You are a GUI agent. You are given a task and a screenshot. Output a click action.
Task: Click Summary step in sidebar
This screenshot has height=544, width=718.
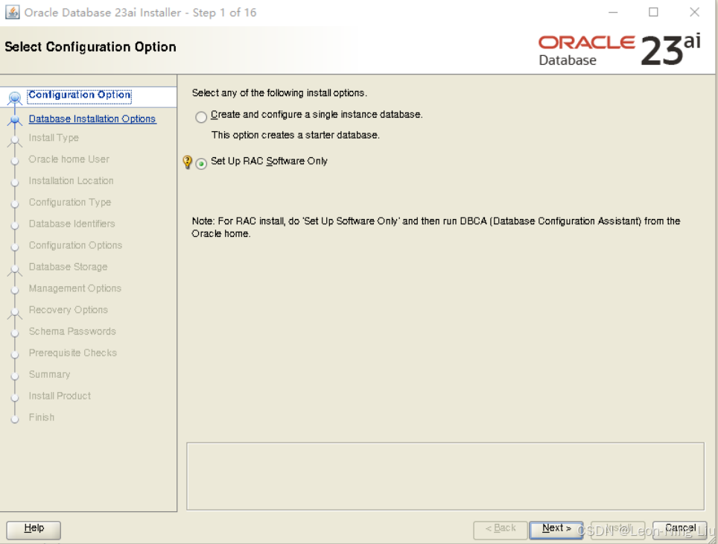pos(49,374)
